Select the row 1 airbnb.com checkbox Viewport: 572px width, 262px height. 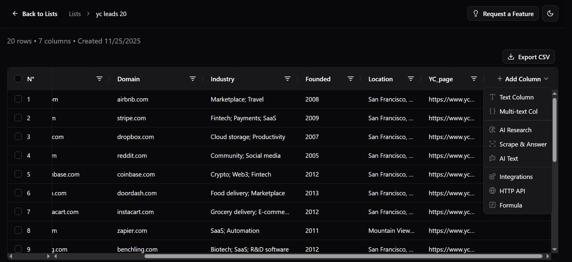tap(18, 99)
